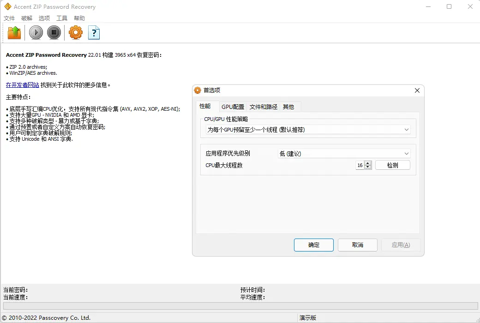Click the copyright Passcovery Co. Ltd. text
This screenshot has height=323, width=480.
click(46, 318)
